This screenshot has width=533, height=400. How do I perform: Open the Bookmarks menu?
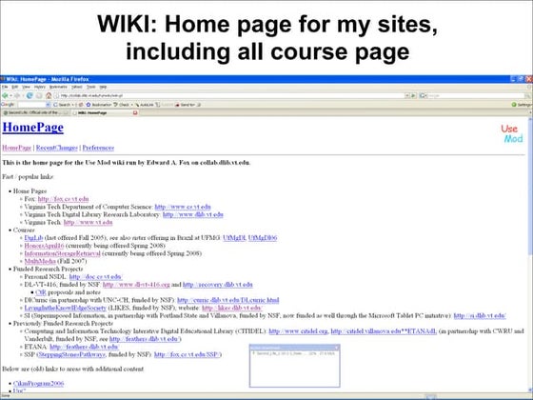click(58, 87)
